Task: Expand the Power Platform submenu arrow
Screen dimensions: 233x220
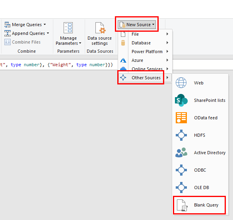Action: click(167, 52)
